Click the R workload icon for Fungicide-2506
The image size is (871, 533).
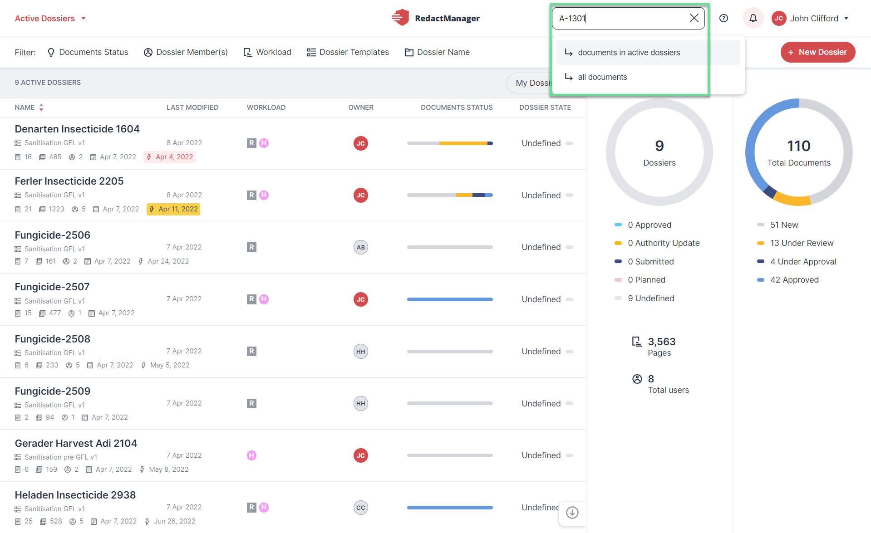(251, 247)
